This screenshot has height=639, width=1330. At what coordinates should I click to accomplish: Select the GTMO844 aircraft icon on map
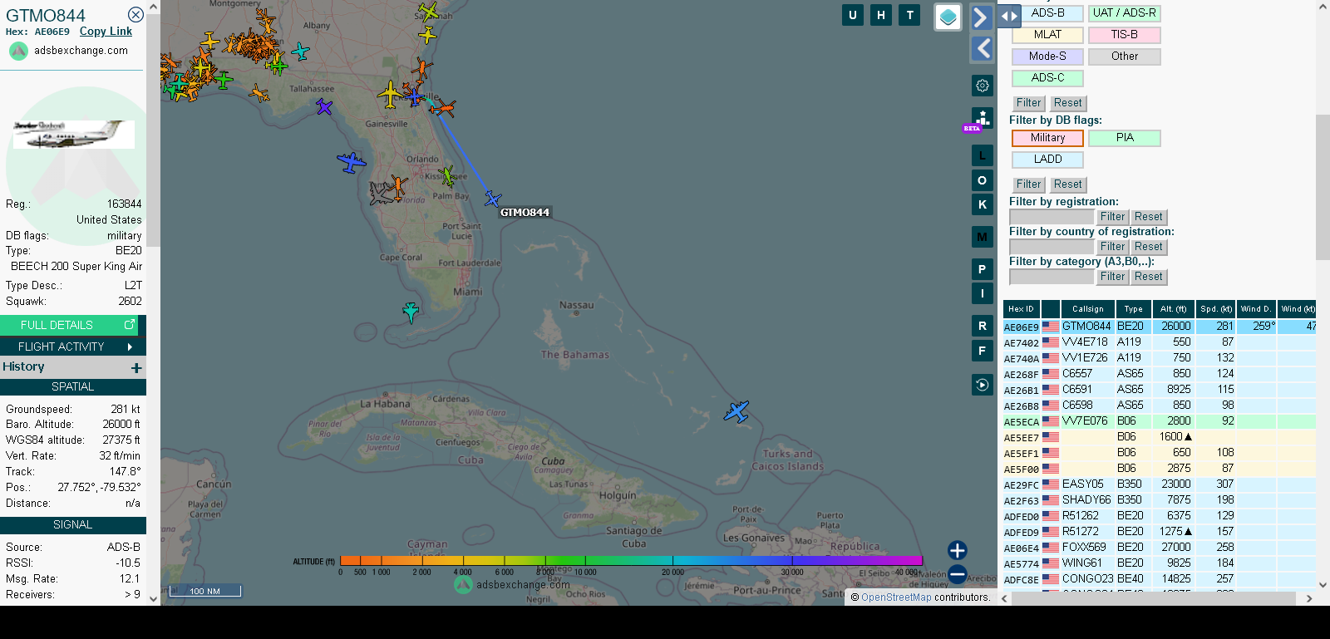pyautogui.click(x=493, y=199)
